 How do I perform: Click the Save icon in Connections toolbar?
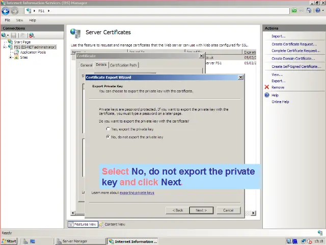click(14, 35)
